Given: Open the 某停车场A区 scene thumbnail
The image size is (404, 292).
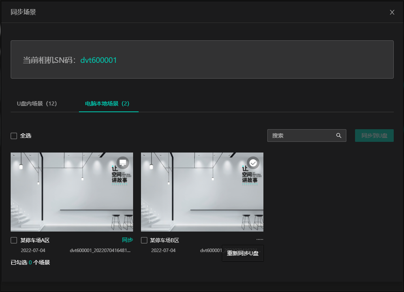Looking at the screenshot, I should (71, 192).
